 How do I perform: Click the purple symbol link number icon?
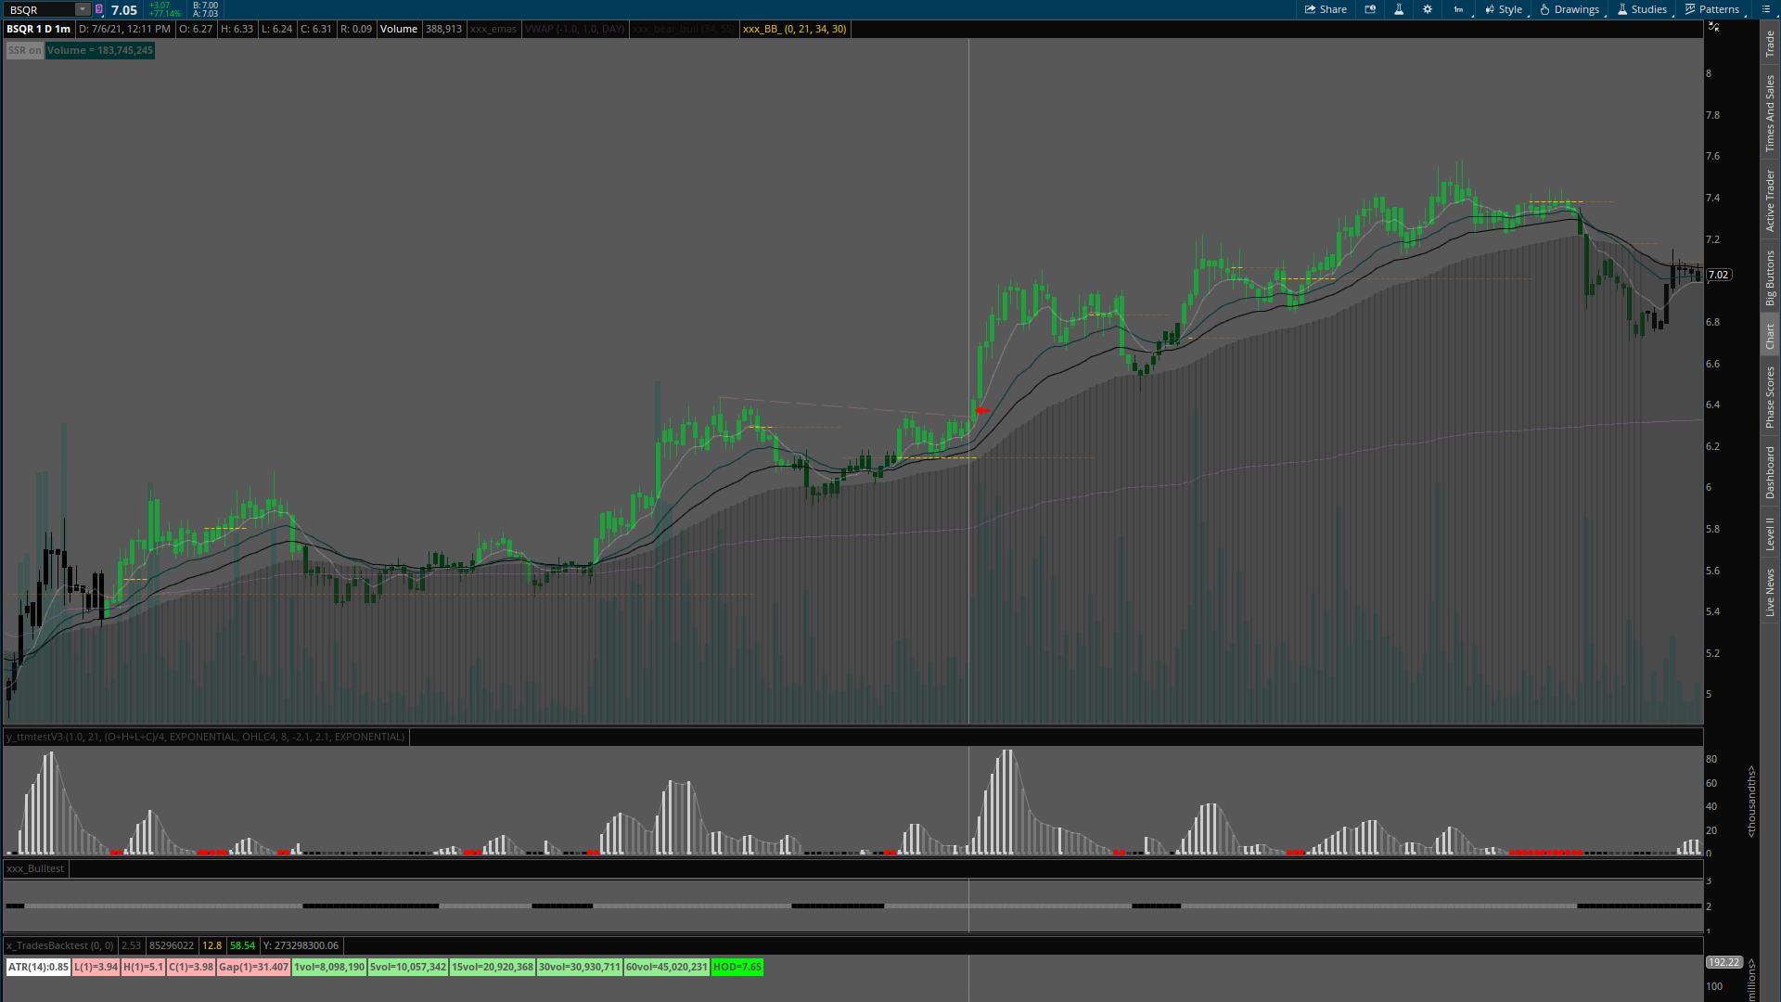pos(99,9)
